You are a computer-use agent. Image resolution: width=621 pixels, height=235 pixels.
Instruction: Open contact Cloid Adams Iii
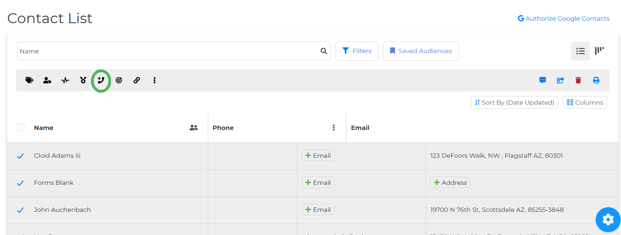point(57,156)
